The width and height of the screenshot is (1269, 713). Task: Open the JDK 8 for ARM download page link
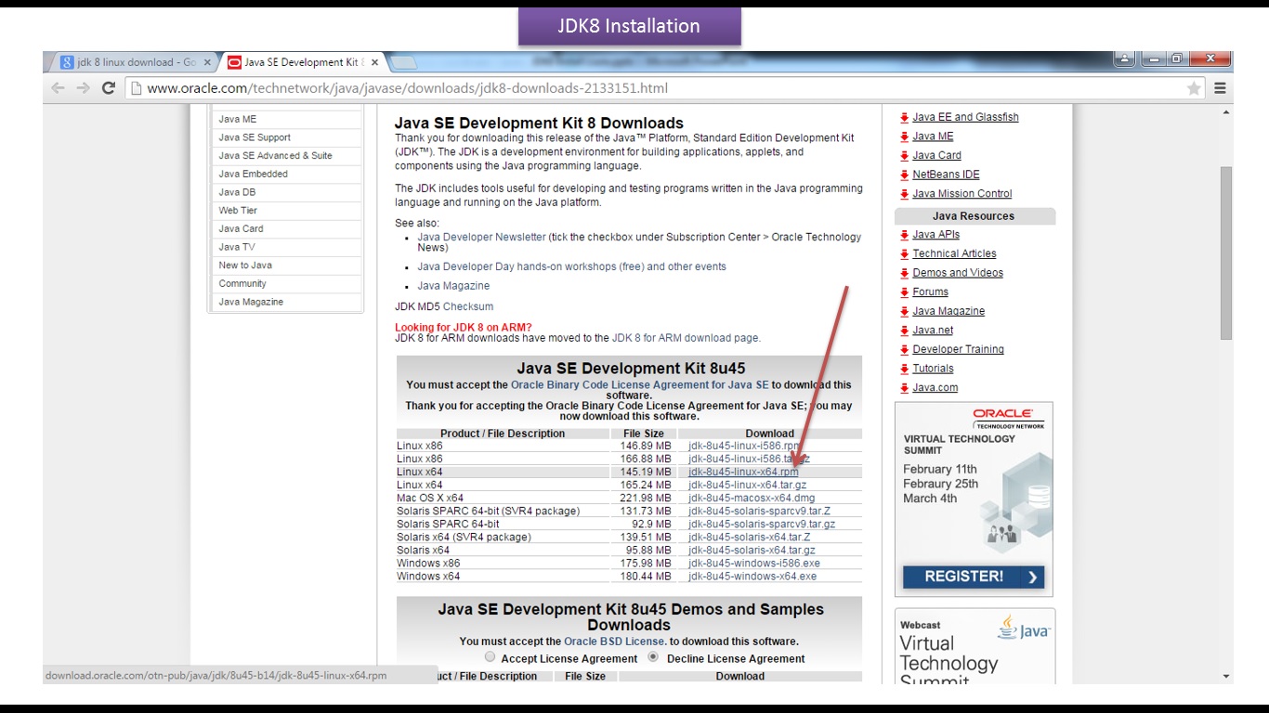point(685,338)
